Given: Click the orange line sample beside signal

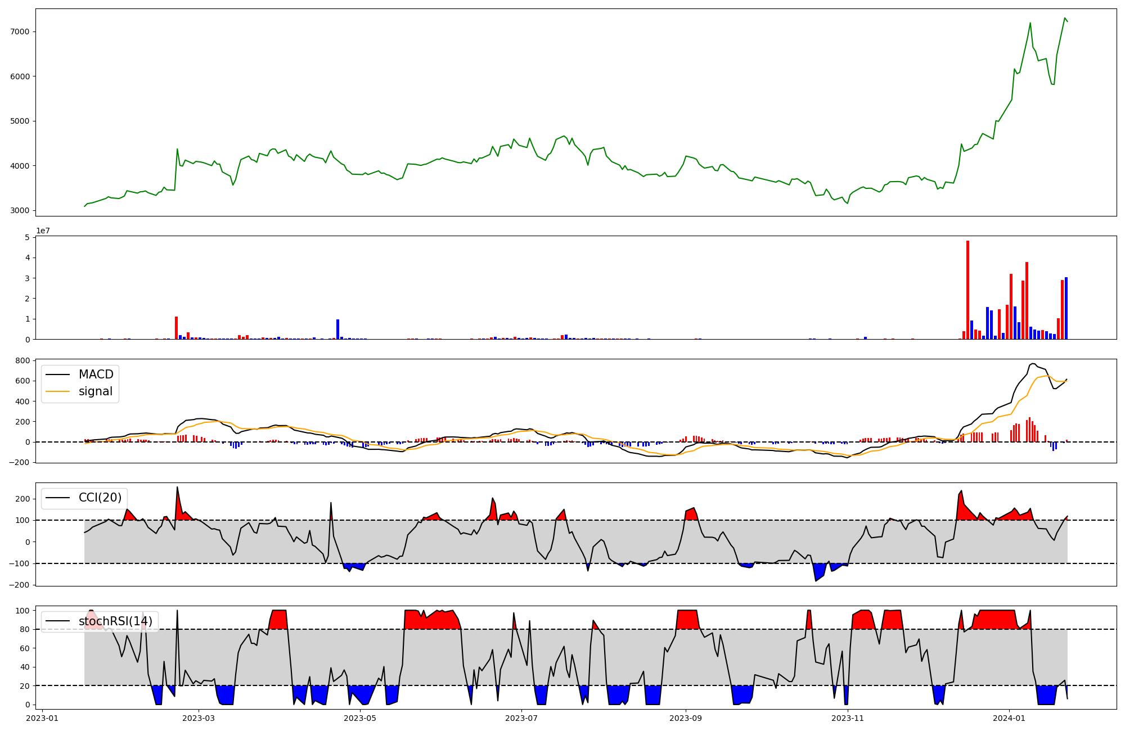Looking at the screenshot, I should point(58,392).
